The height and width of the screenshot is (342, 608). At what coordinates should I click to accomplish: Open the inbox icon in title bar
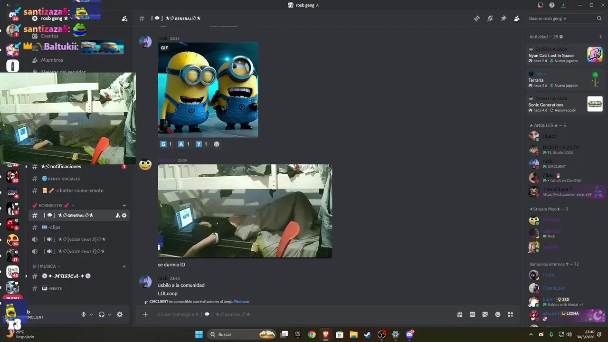tap(541, 5)
